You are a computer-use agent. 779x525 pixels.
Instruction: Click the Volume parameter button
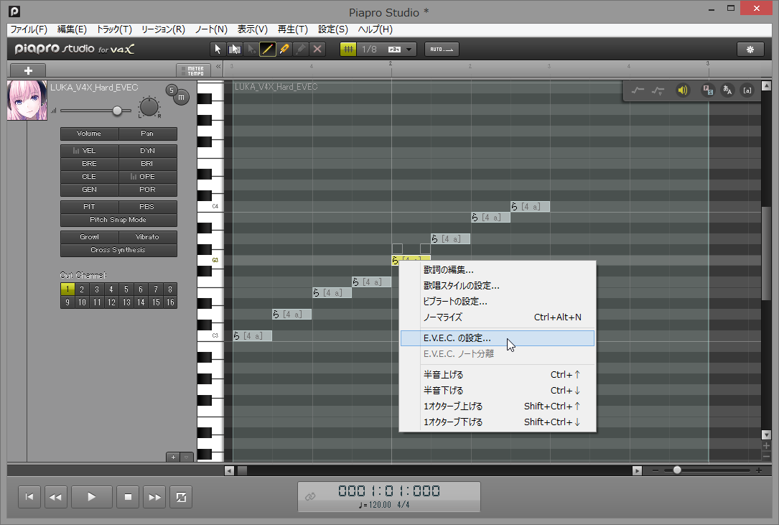[90, 134]
